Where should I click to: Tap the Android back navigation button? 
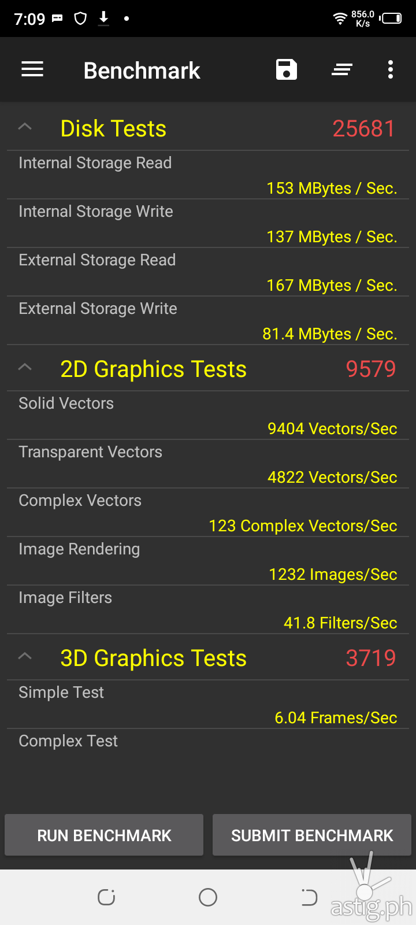tap(309, 897)
